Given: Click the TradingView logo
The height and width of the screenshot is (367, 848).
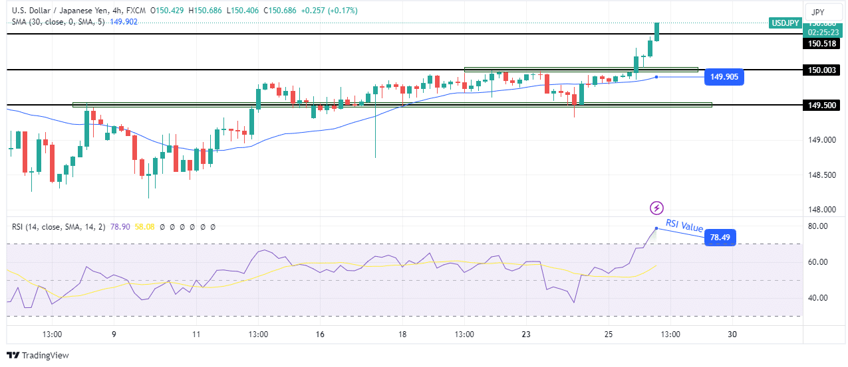Looking at the screenshot, I should 37,355.
